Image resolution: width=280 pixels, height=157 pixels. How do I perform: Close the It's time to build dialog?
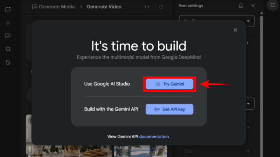(235, 30)
